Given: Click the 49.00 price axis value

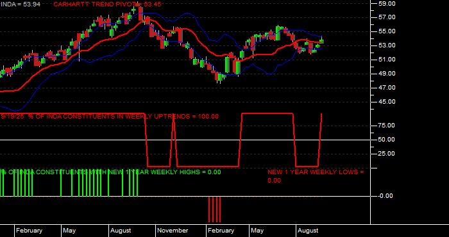Looking at the screenshot, I should [387, 74].
